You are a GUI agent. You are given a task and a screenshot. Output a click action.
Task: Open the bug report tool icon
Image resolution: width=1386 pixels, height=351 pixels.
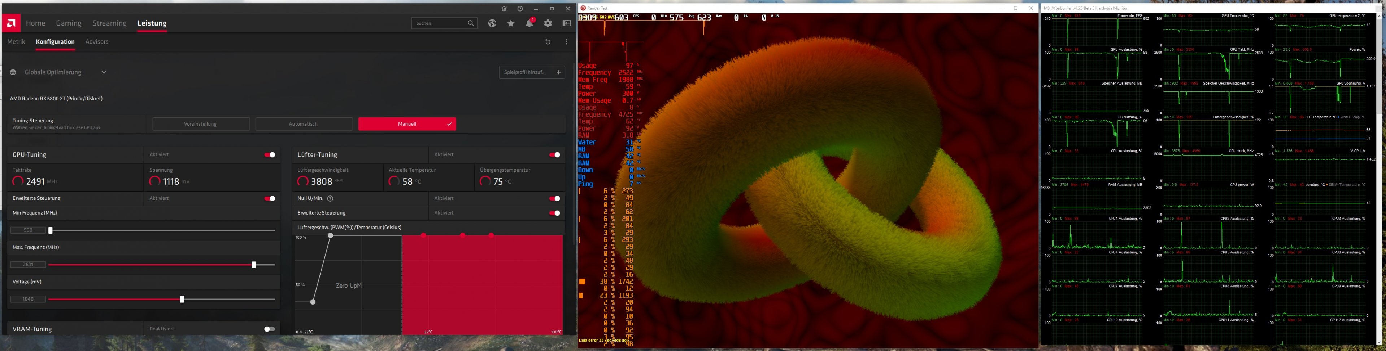[x=504, y=9]
